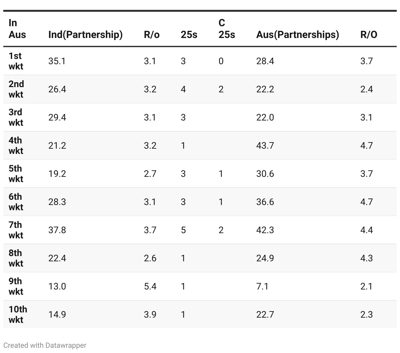400x353 pixels.
Task: Select the '9th wkt' row label
Action: click(16, 287)
